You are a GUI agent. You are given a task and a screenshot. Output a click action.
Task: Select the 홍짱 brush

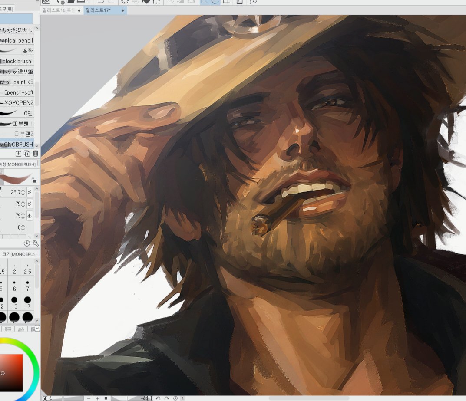pyautogui.click(x=17, y=51)
